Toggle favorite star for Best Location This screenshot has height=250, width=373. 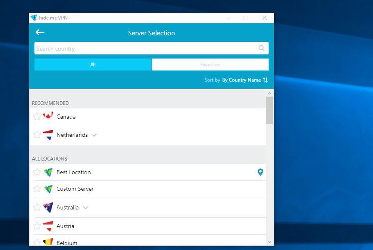click(x=37, y=172)
